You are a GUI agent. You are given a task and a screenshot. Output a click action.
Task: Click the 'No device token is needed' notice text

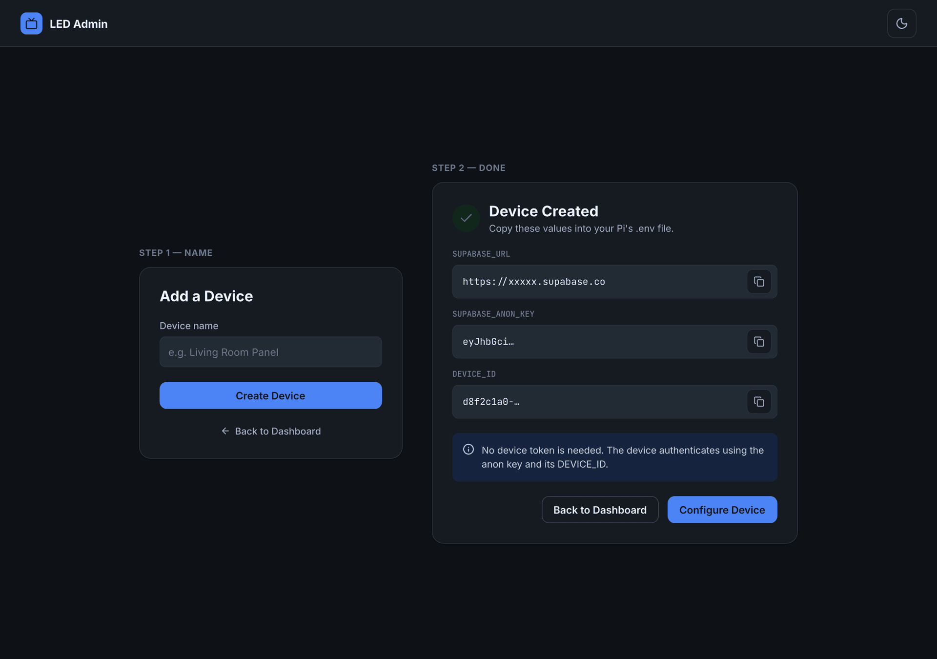click(x=623, y=457)
